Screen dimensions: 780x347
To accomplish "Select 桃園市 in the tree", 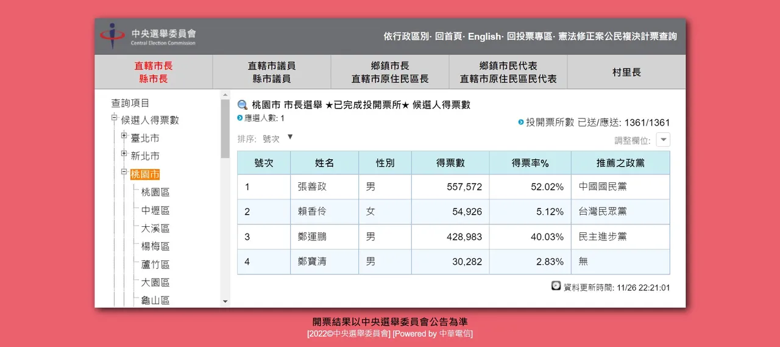I will 145,174.
